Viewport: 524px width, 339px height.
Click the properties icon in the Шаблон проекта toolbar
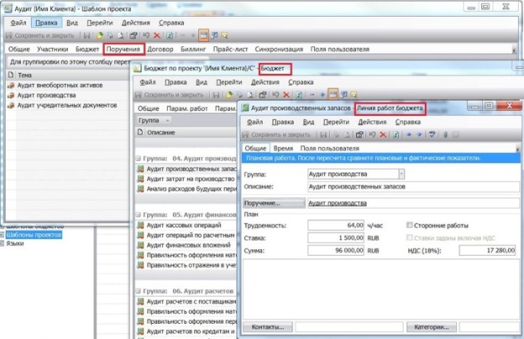(x=133, y=35)
